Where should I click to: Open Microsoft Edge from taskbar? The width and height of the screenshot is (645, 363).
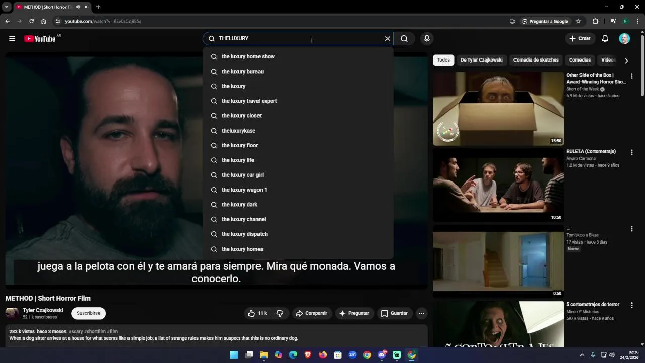[293, 355]
